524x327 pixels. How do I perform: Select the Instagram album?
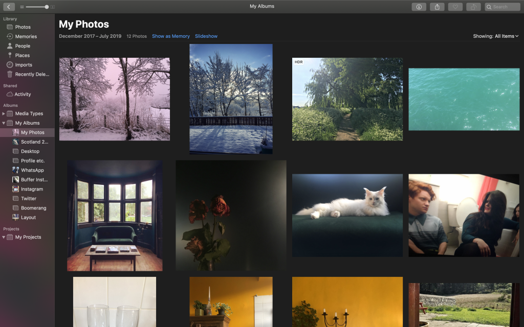(32, 189)
